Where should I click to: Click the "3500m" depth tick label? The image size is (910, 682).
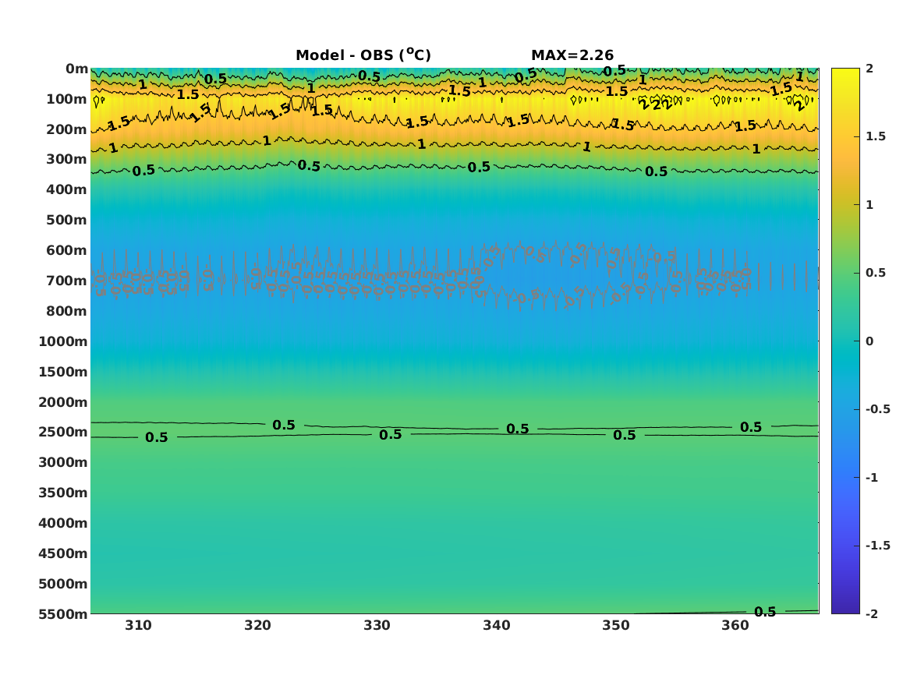tap(63, 493)
